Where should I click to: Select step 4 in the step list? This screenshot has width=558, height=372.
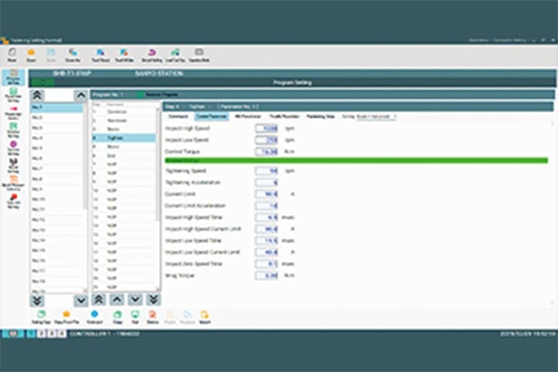124,137
